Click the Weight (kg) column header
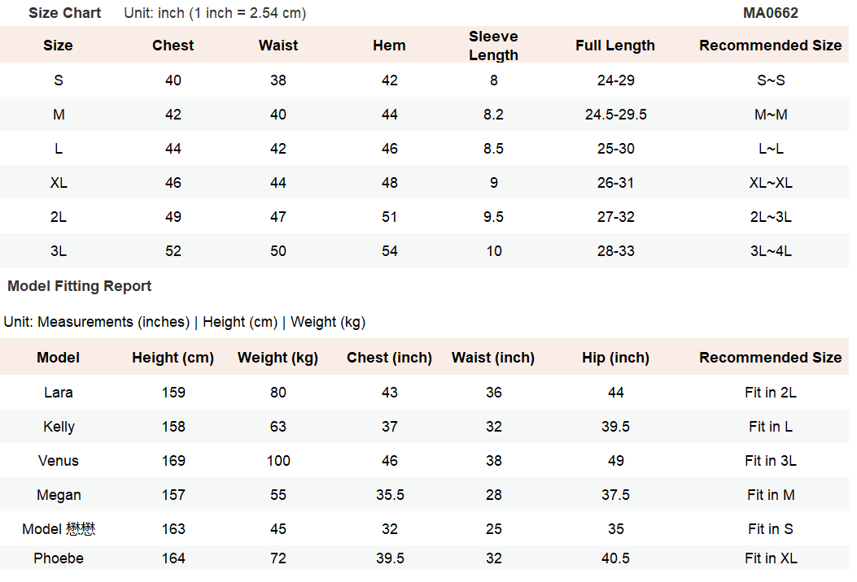The image size is (857, 582). (x=278, y=358)
